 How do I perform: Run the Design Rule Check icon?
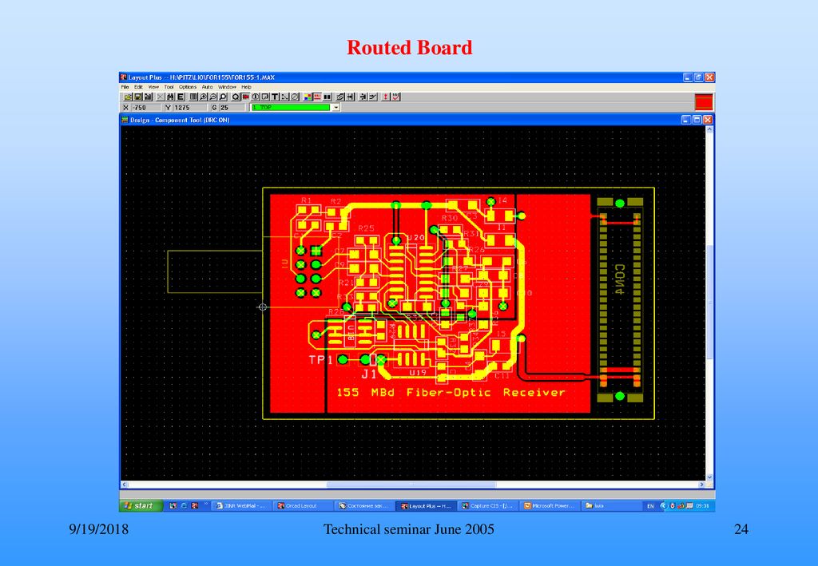396,97
